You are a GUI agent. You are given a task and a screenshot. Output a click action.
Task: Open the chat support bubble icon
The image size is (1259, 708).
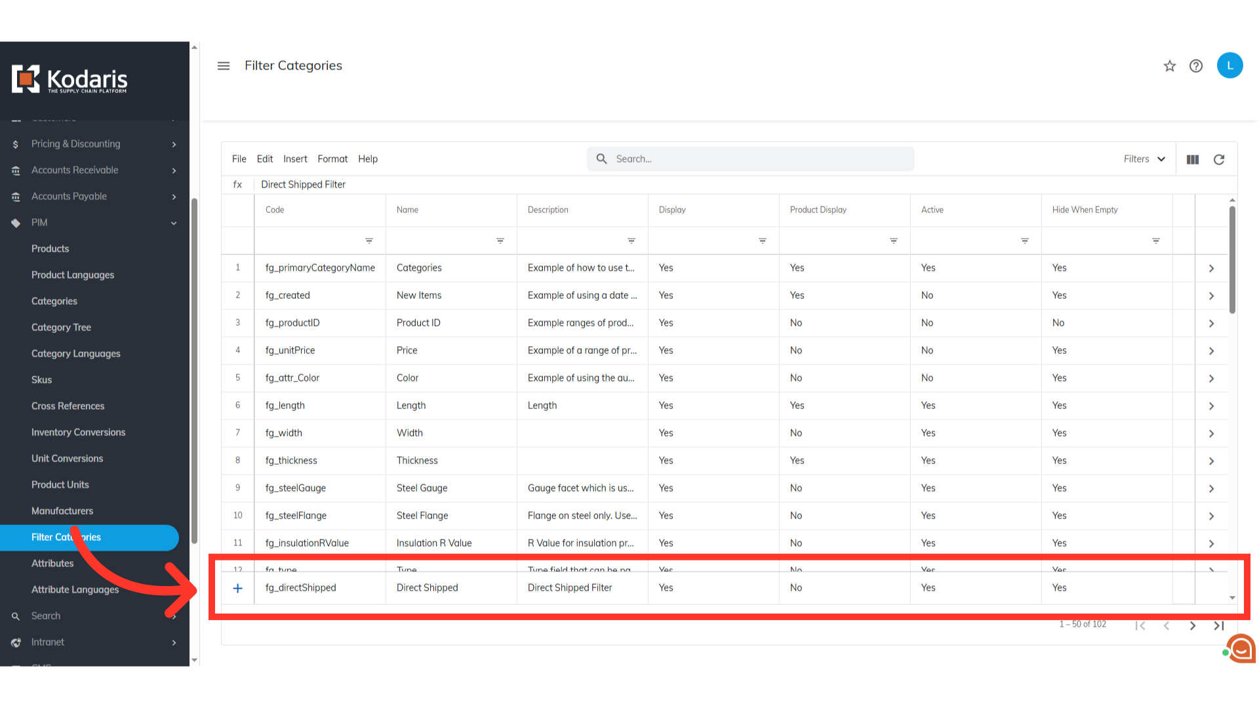point(1241,649)
